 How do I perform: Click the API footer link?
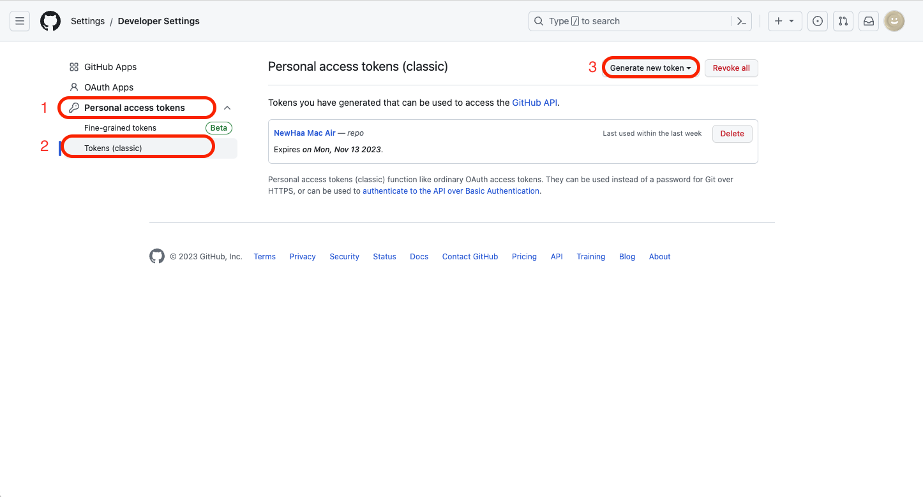pos(557,257)
